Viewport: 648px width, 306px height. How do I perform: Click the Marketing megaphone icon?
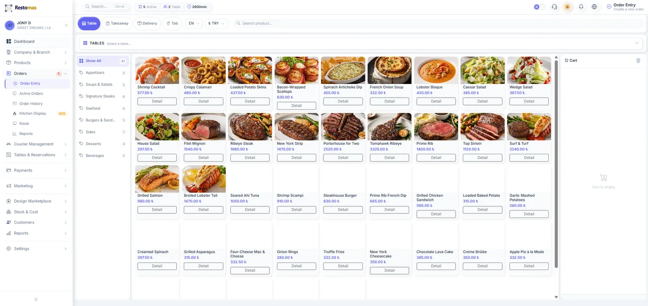tap(9, 186)
